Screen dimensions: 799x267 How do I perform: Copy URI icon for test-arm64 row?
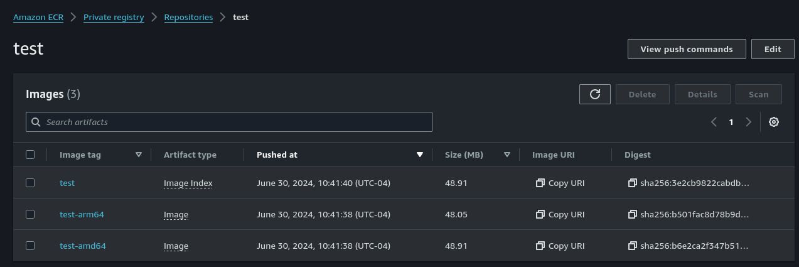pyautogui.click(x=540, y=214)
